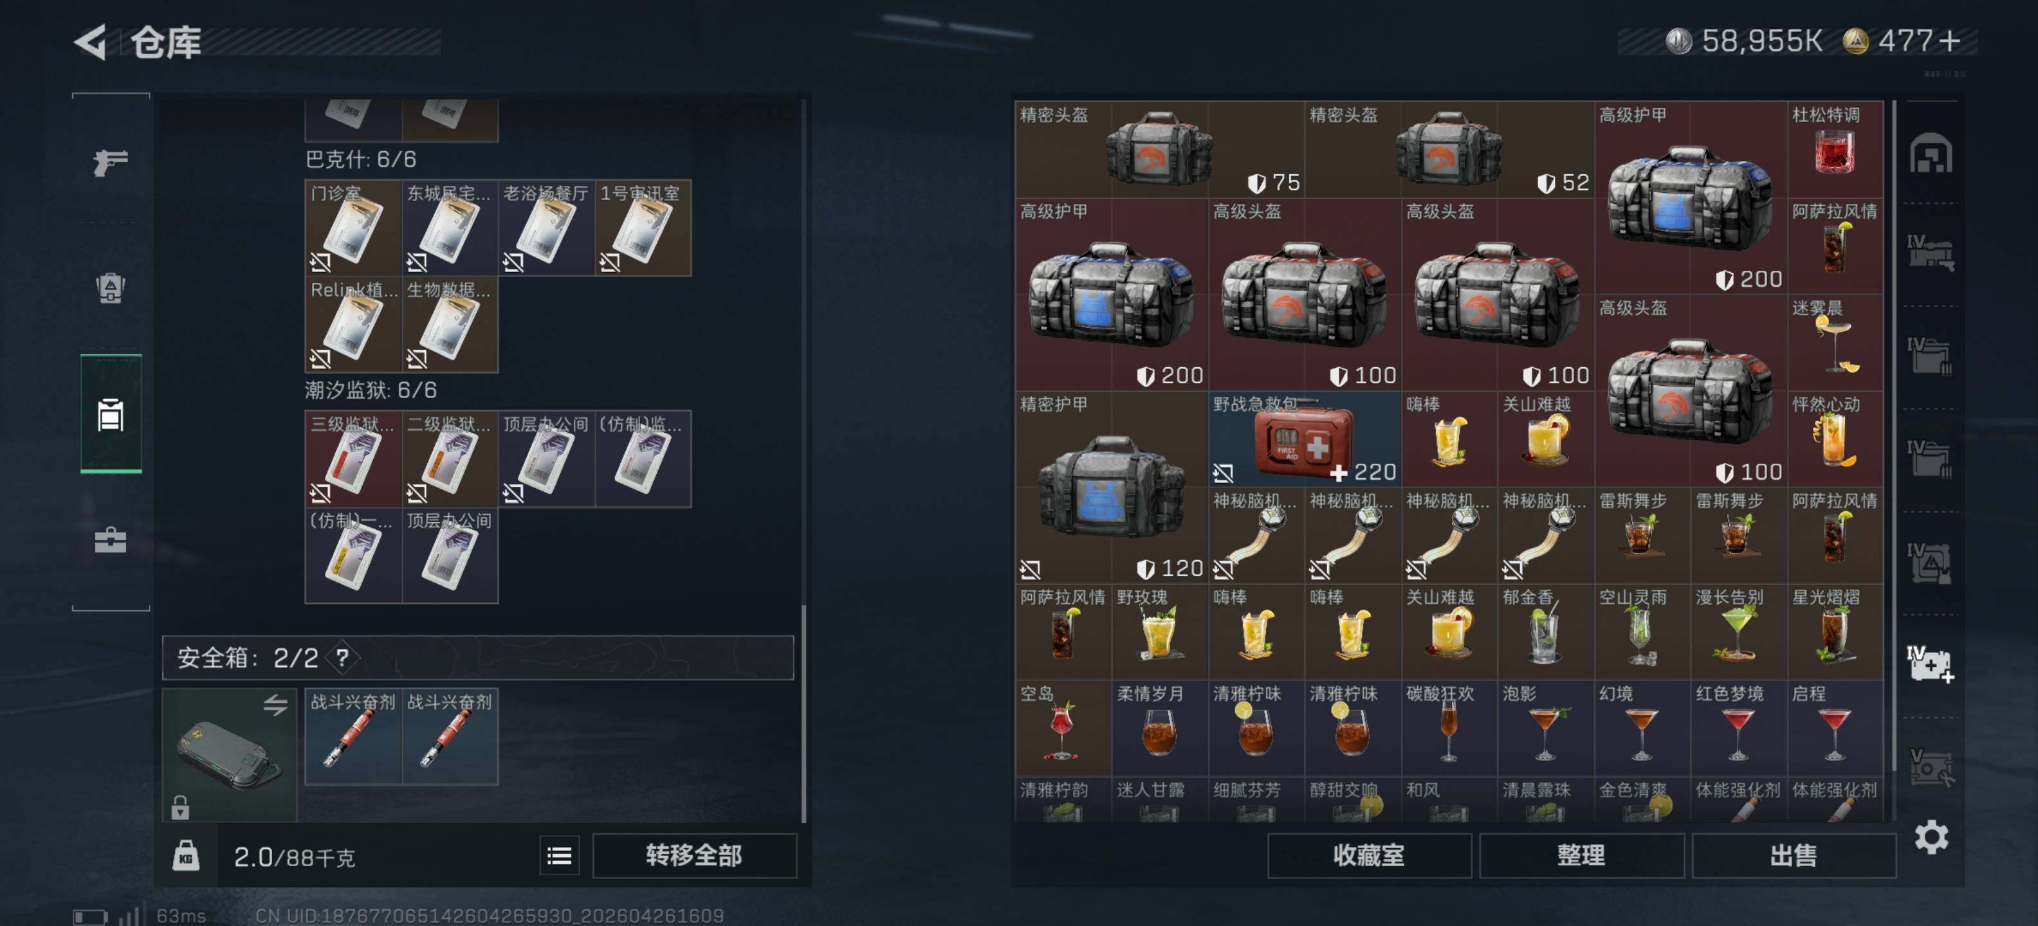This screenshot has height=926, width=2038.
Task: Select the 野战急救包 first aid item
Action: [1304, 439]
